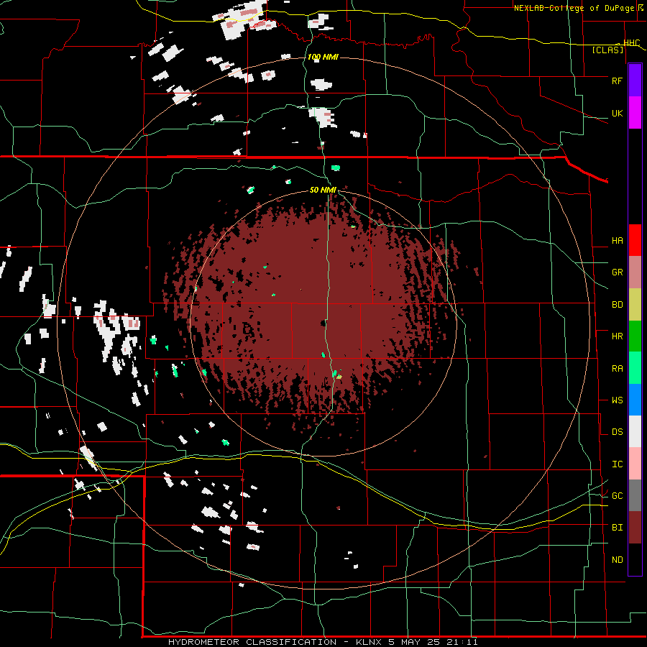Click the "HHC" product label

click(x=631, y=43)
